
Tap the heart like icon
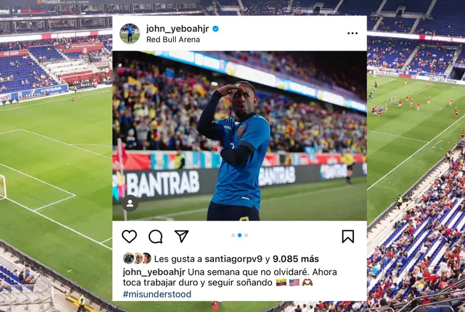pyautogui.click(x=129, y=237)
